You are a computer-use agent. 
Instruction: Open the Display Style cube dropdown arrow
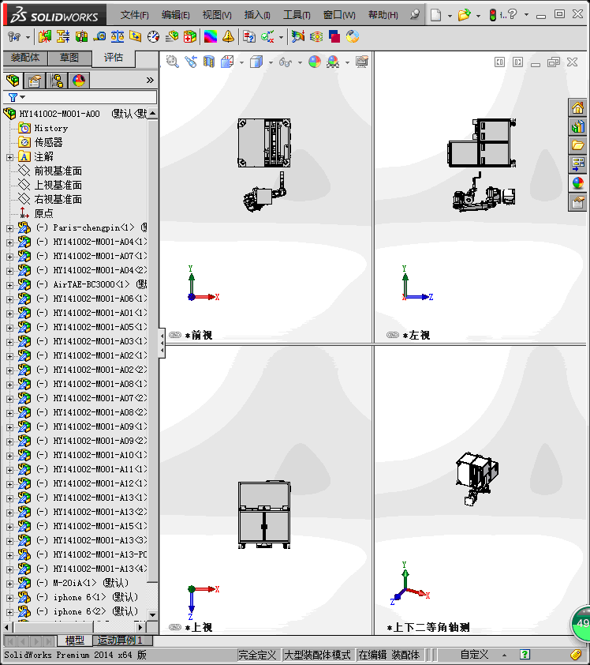click(271, 62)
